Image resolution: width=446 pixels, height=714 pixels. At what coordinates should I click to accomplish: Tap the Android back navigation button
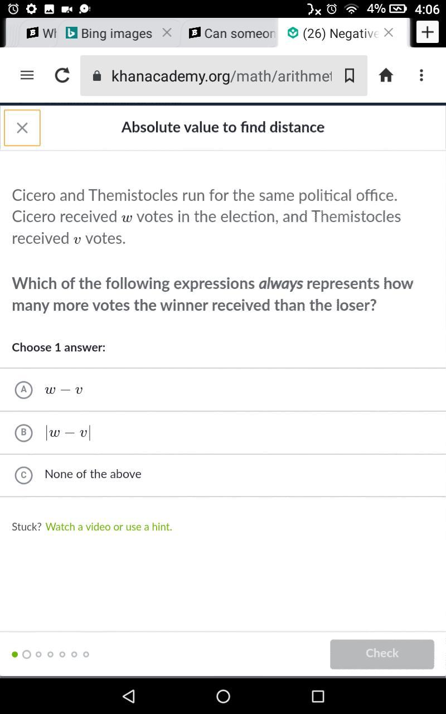[x=129, y=696]
